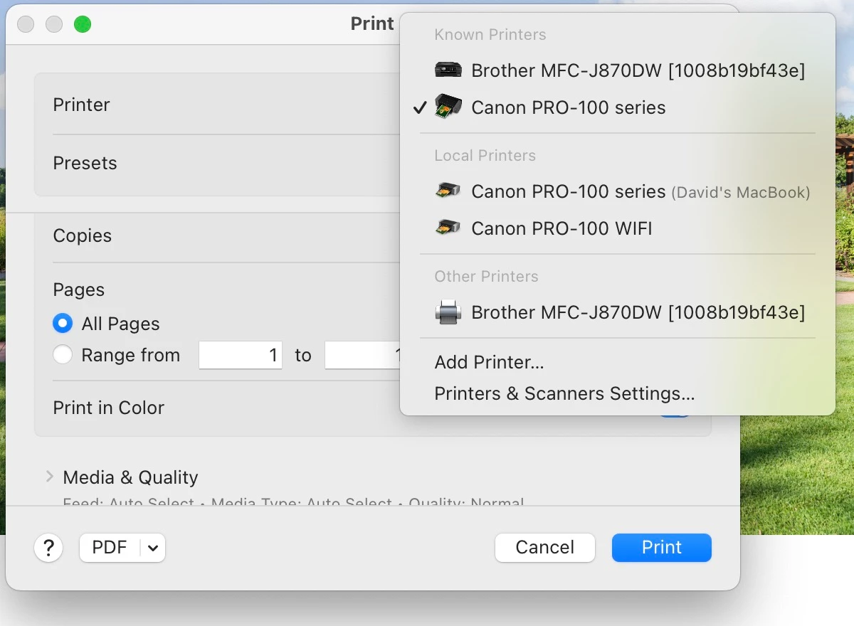Click the Canon PRO-100 series (David's MacBook) icon
The width and height of the screenshot is (854, 626).
pos(448,191)
